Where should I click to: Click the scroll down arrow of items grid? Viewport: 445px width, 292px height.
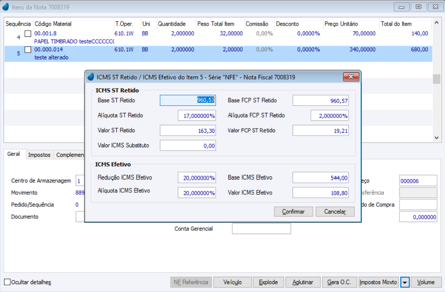[436, 138]
